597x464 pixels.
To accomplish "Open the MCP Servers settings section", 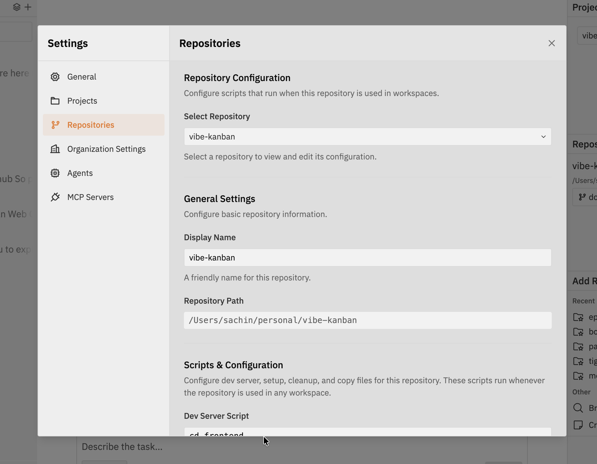I will tap(90, 197).
